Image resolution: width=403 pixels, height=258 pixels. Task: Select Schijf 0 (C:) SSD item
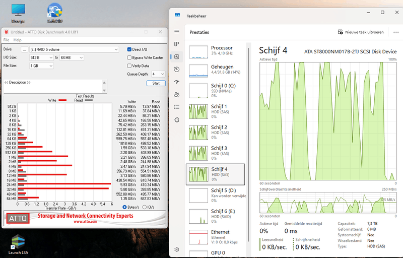click(216, 91)
